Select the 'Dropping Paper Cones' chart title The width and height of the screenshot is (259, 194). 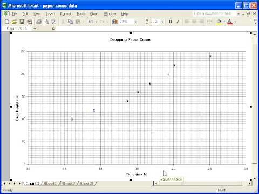coord(131,40)
